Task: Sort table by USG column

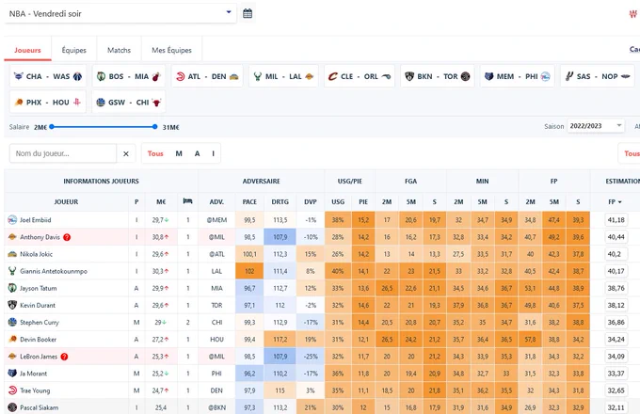Action: [x=338, y=202]
